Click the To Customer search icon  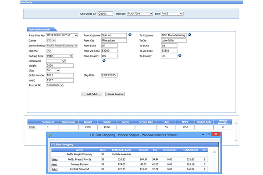189,35
